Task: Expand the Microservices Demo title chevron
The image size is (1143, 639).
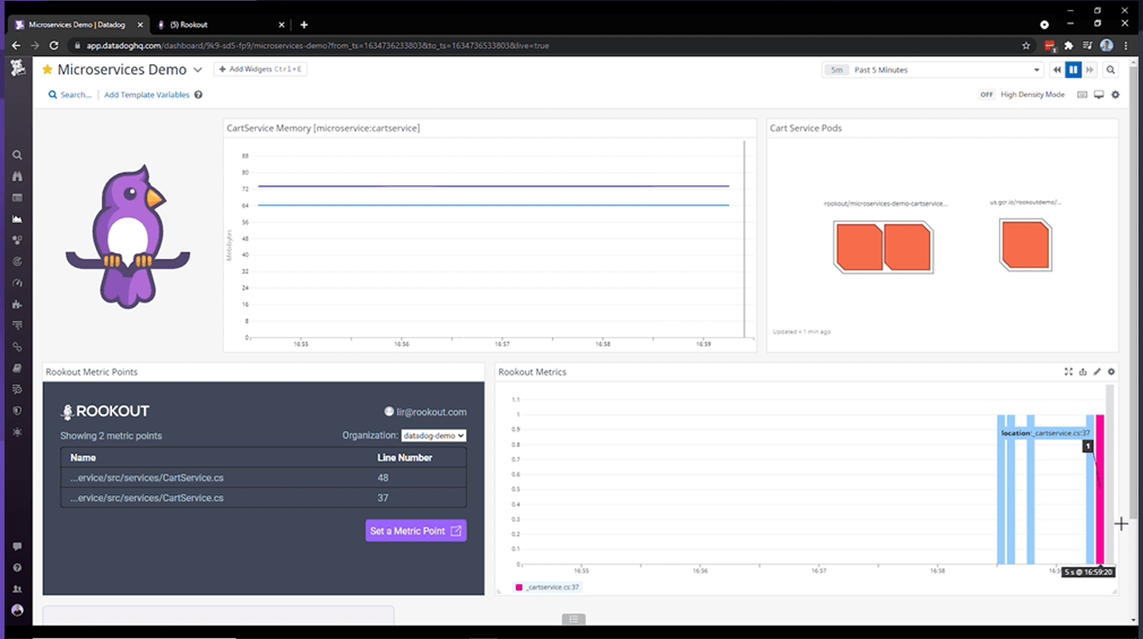Action: pyautogui.click(x=197, y=70)
